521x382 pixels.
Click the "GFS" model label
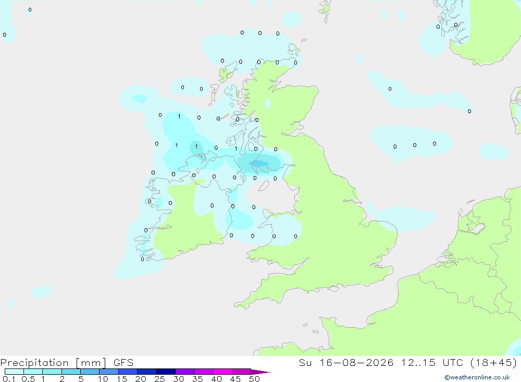pyautogui.click(x=123, y=363)
